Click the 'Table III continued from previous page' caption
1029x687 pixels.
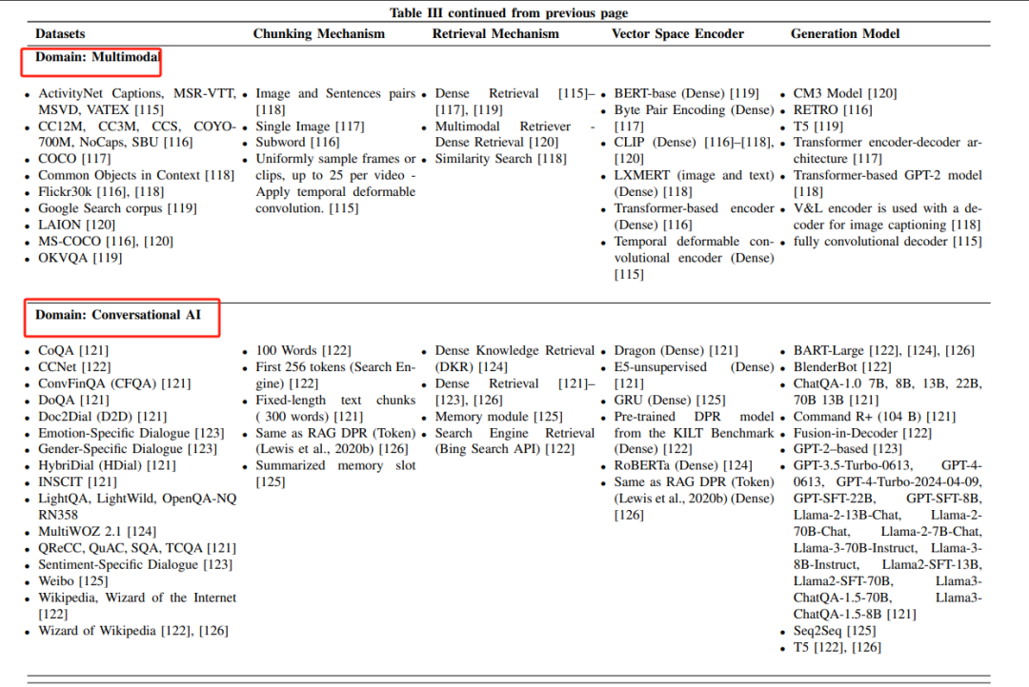(x=509, y=12)
